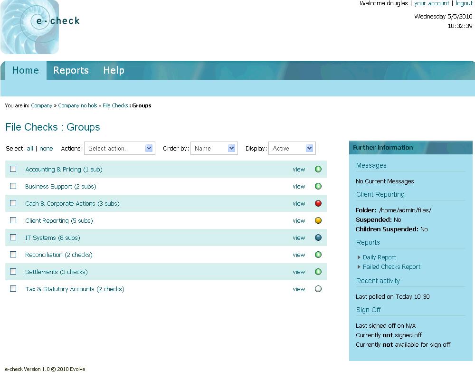The image size is (475, 380).
Task: Click the logout link
Action: point(464,3)
